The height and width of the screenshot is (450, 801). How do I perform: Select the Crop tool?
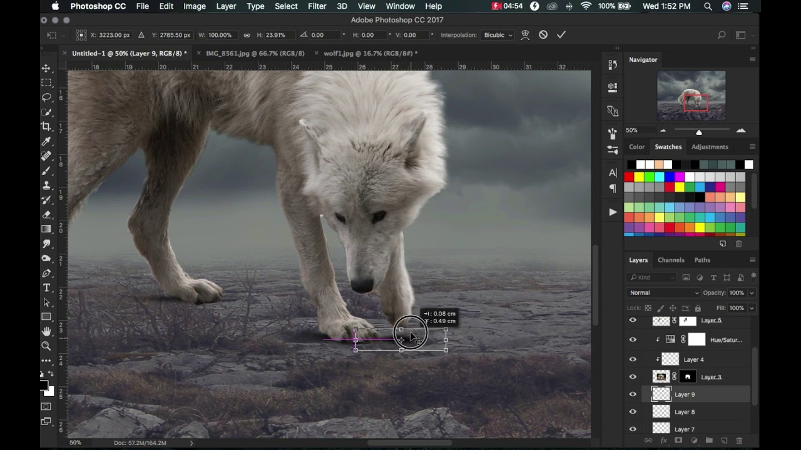click(x=46, y=126)
